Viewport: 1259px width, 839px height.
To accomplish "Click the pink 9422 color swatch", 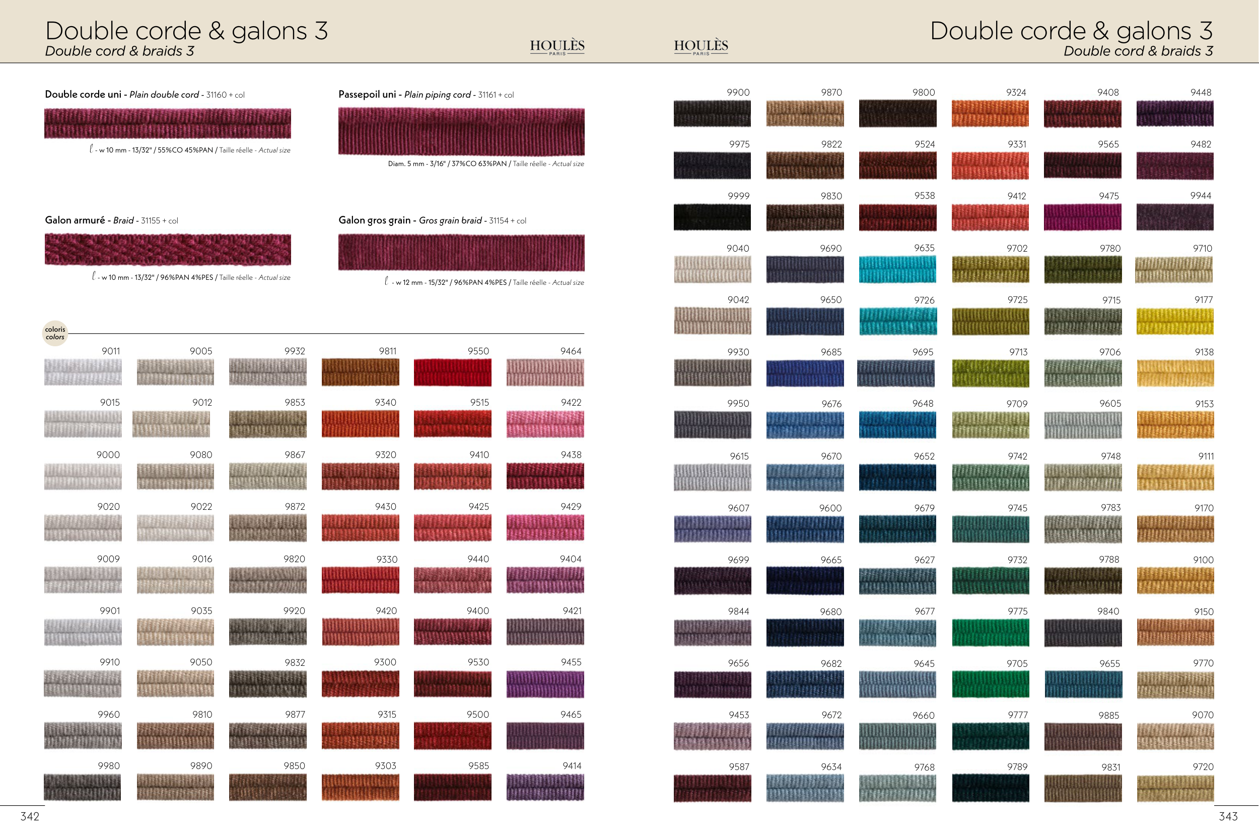I will tap(545, 424).
